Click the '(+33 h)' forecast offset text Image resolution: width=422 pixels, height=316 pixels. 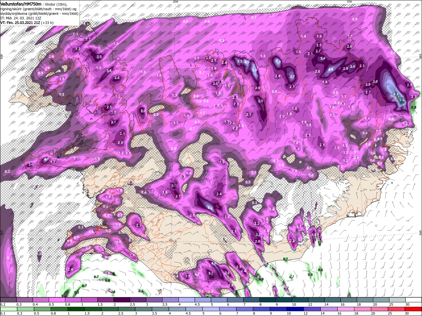[47, 23]
